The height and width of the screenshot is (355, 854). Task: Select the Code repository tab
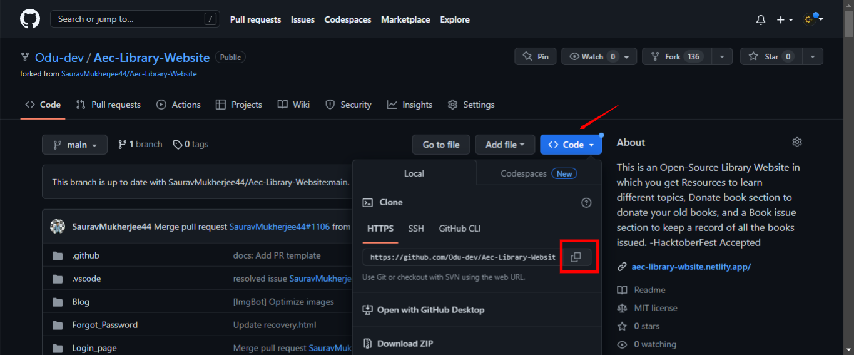point(43,105)
